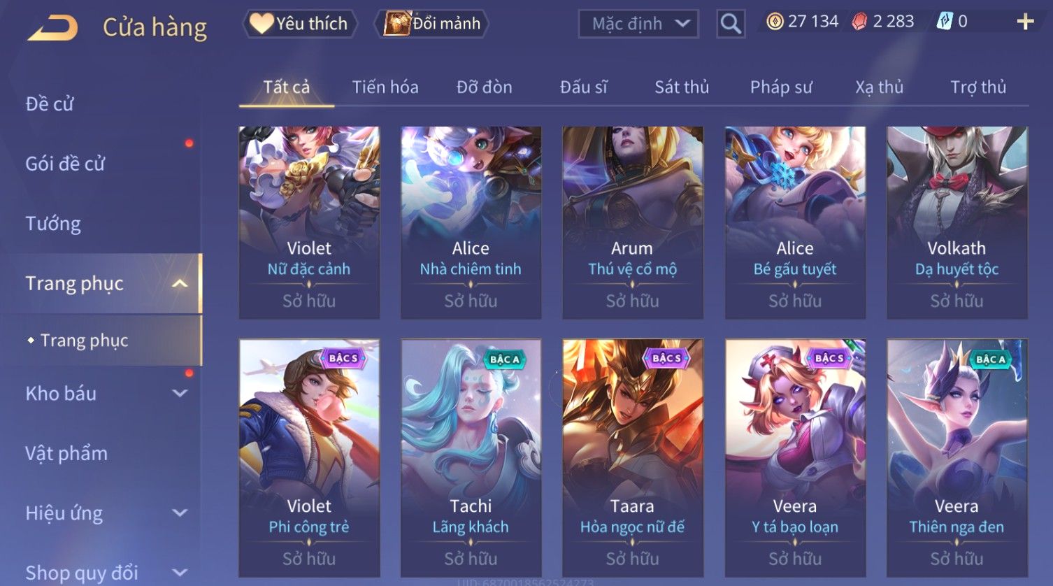This screenshot has width=1053, height=586.
Task: Go to Tướng in sidebar
Action: pos(53,224)
